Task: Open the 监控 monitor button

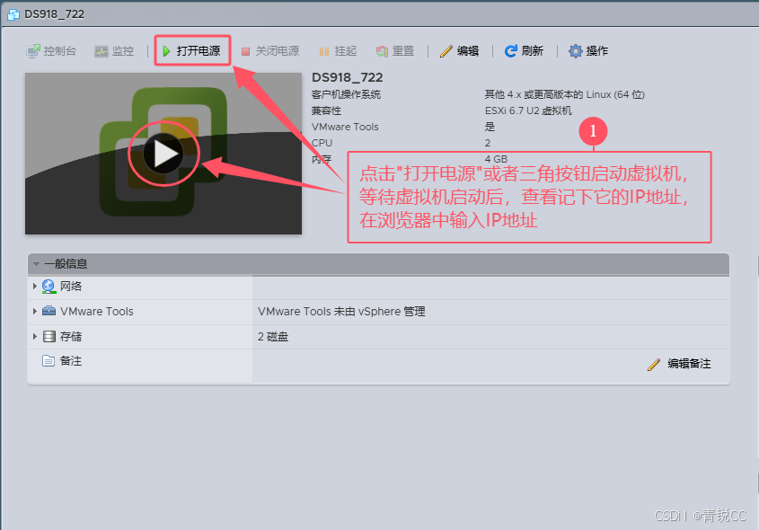Action: (x=114, y=51)
